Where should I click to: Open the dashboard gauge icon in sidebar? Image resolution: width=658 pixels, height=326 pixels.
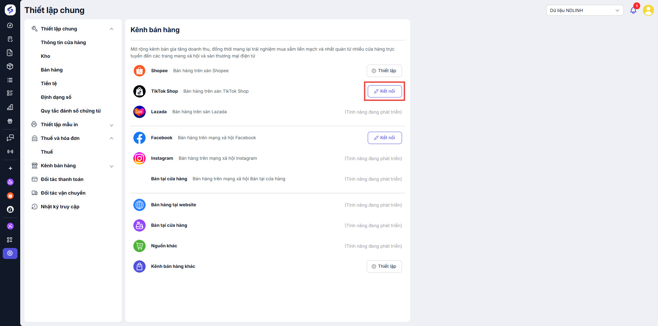tap(10, 25)
